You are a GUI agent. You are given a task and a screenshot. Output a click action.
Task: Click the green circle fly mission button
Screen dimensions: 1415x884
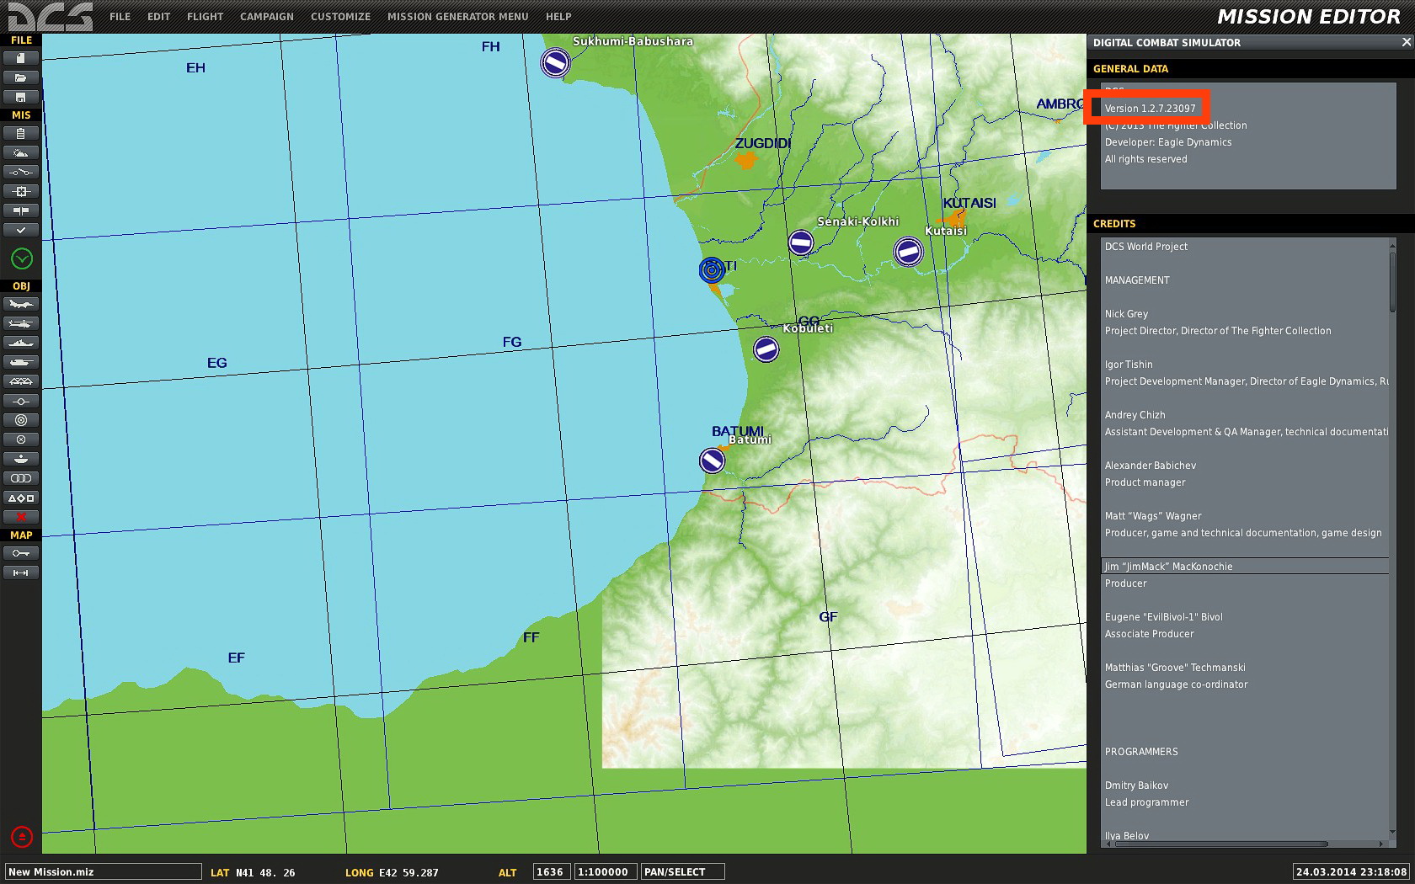click(x=21, y=258)
